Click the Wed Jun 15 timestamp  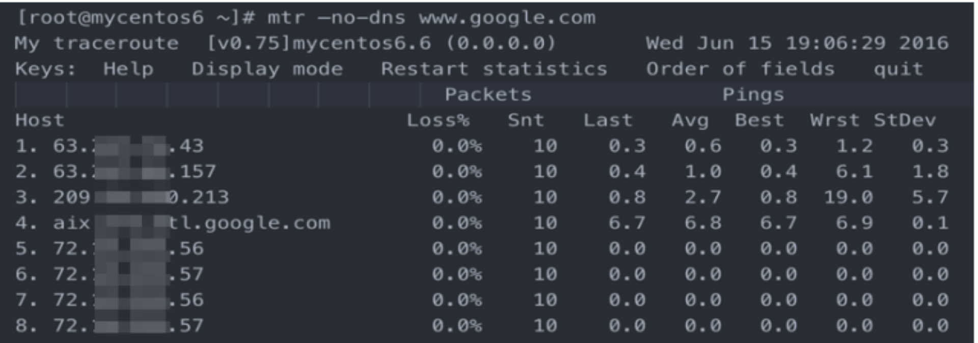click(797, 43)
